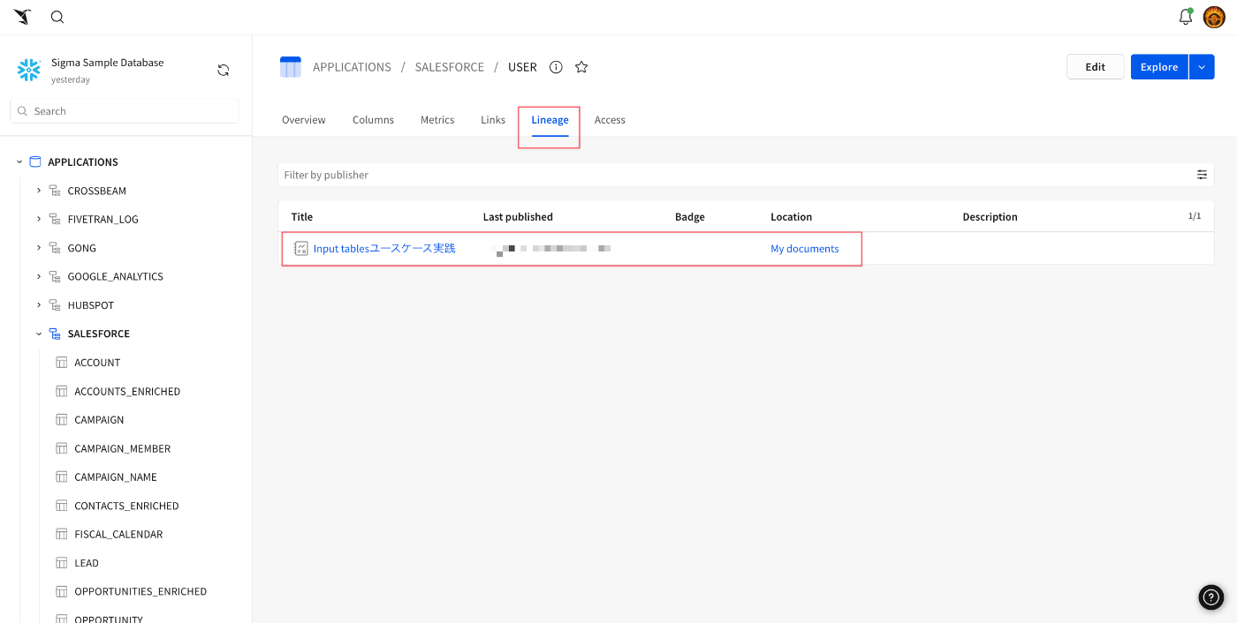Open the help question mark button
The height and width of the screenshot is (623, 1237).
tap(1211, 597)
